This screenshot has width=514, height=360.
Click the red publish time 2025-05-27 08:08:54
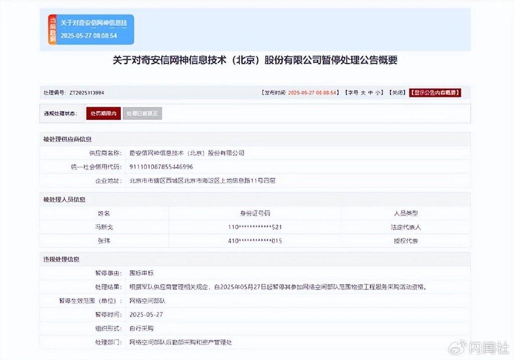click(312, 93)
